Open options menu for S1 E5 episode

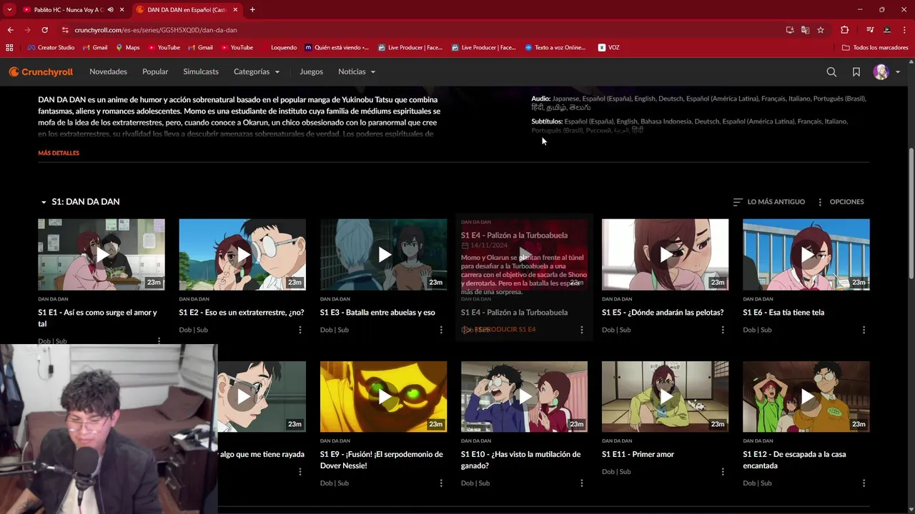coord(723,330)
